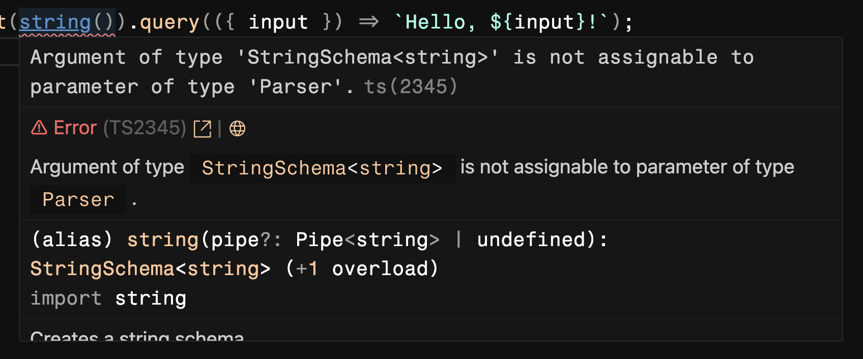Open the (TS2345) error code link

[145, 128]
